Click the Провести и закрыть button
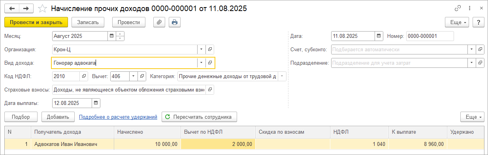 click(36, 22)
